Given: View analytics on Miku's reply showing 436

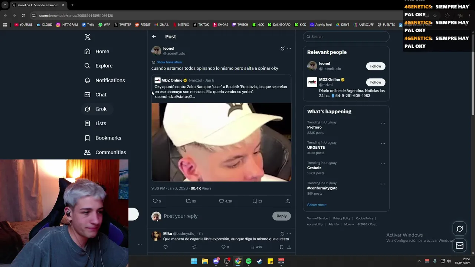Looking at the screenshot, I should [x=256, y=247].
